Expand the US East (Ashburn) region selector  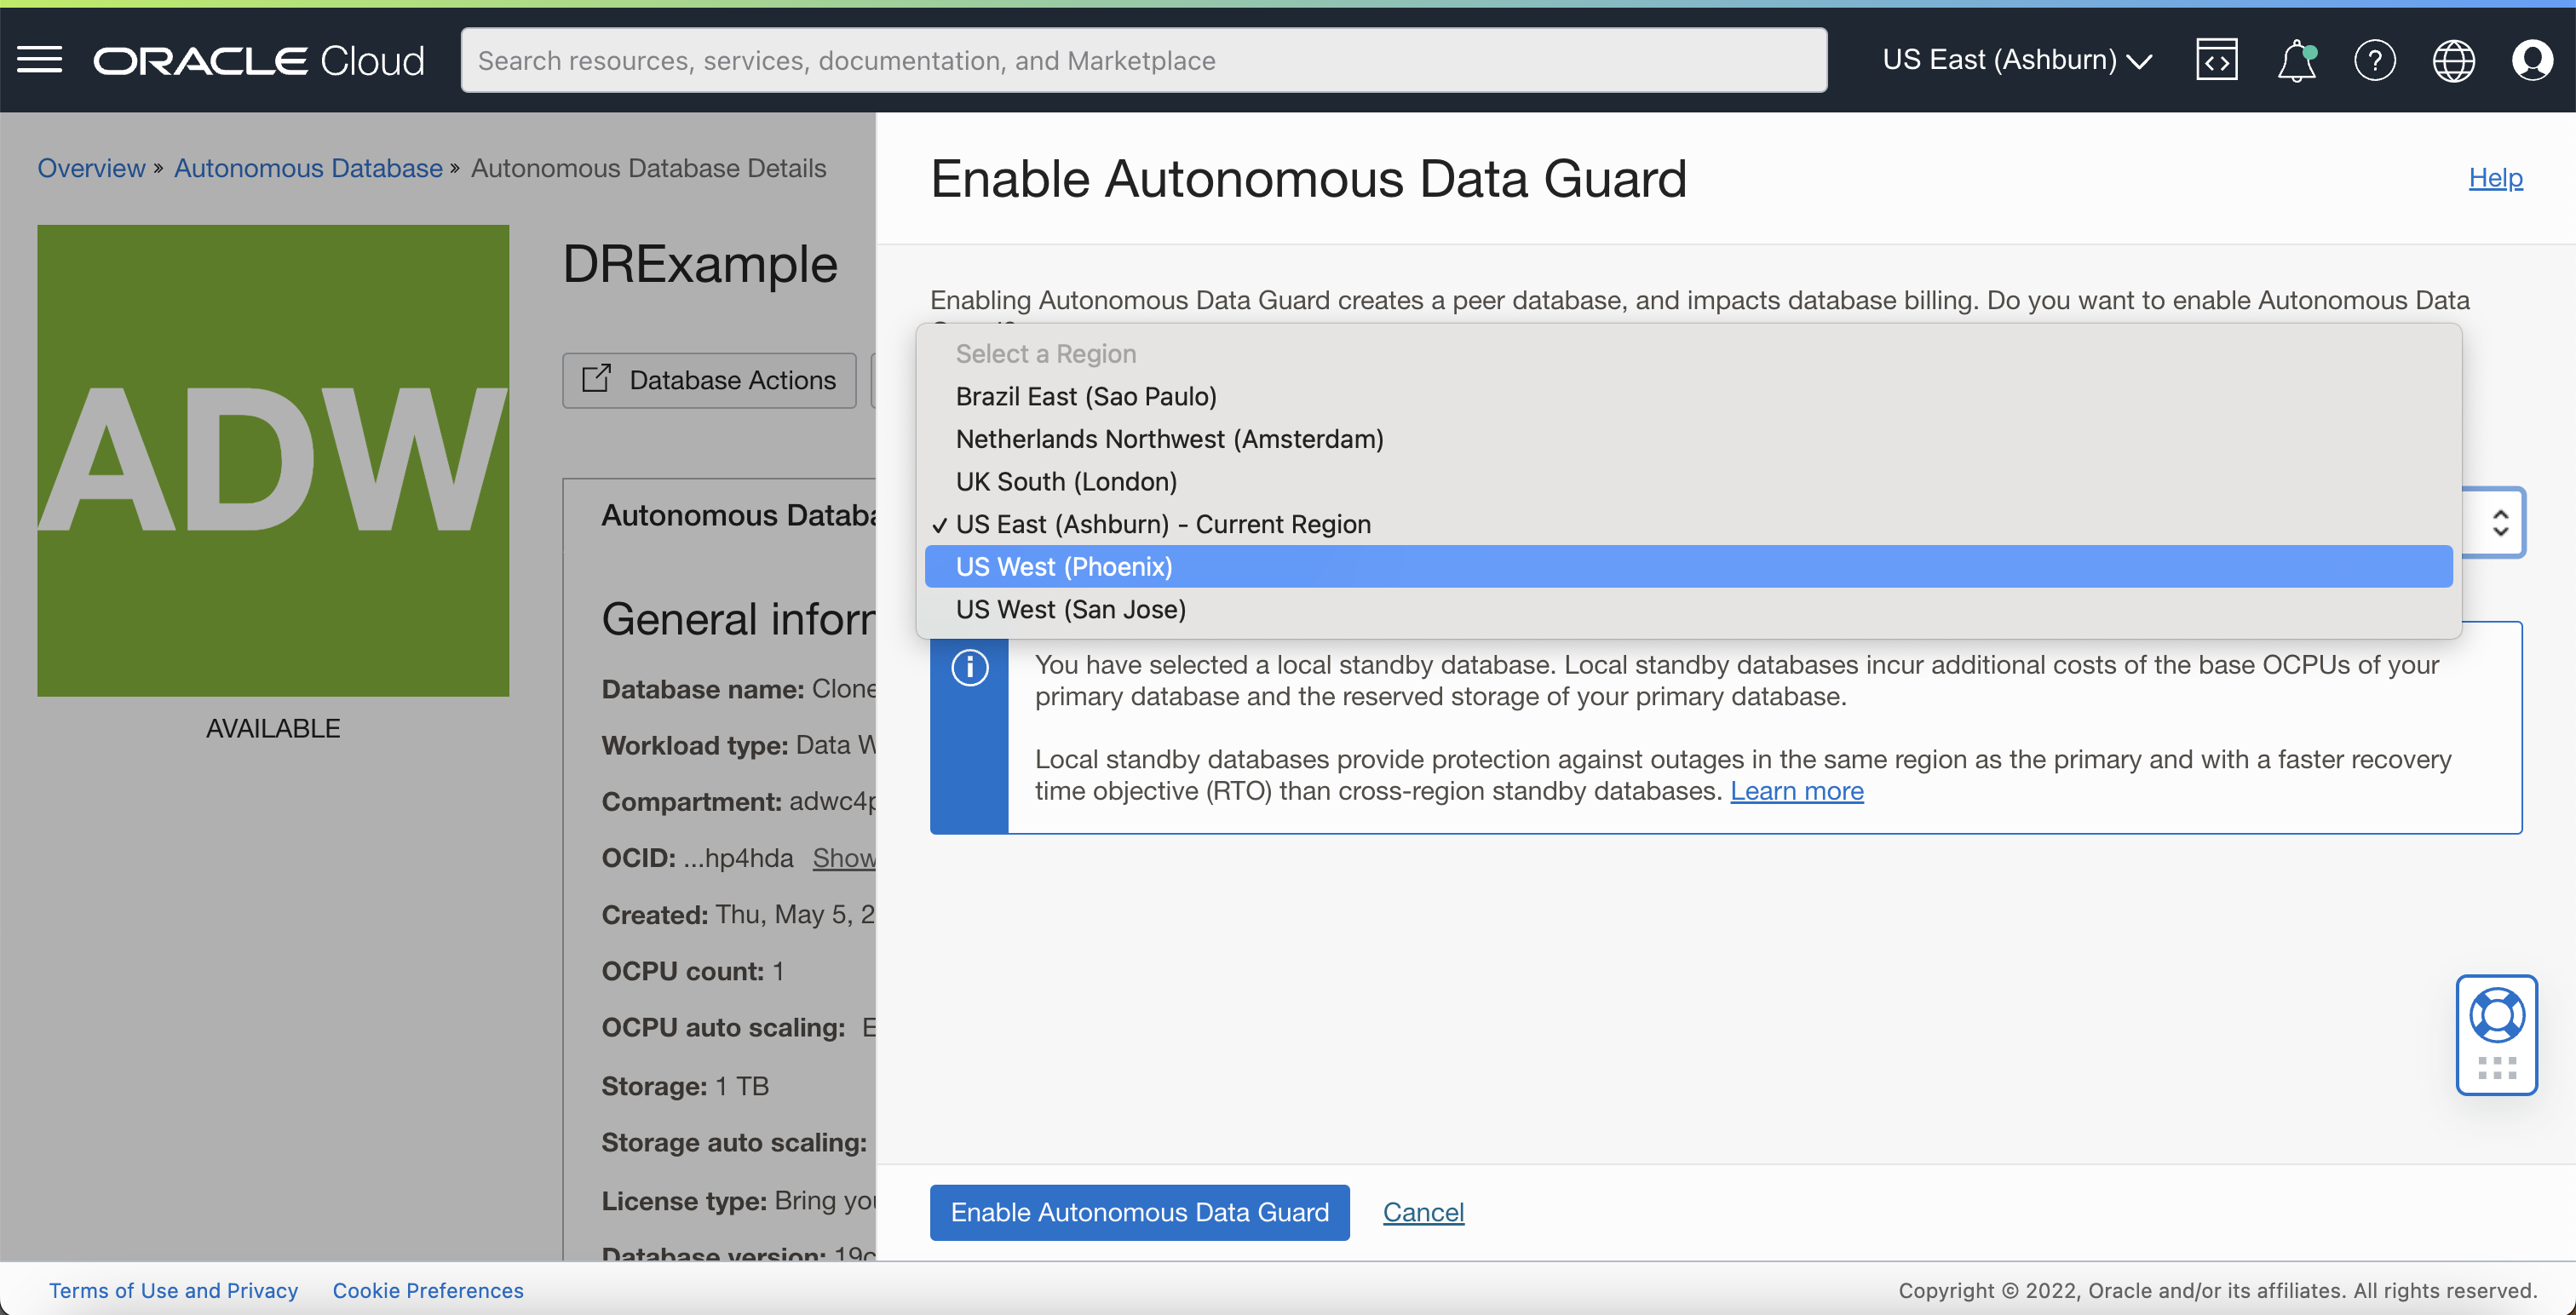2016,60
